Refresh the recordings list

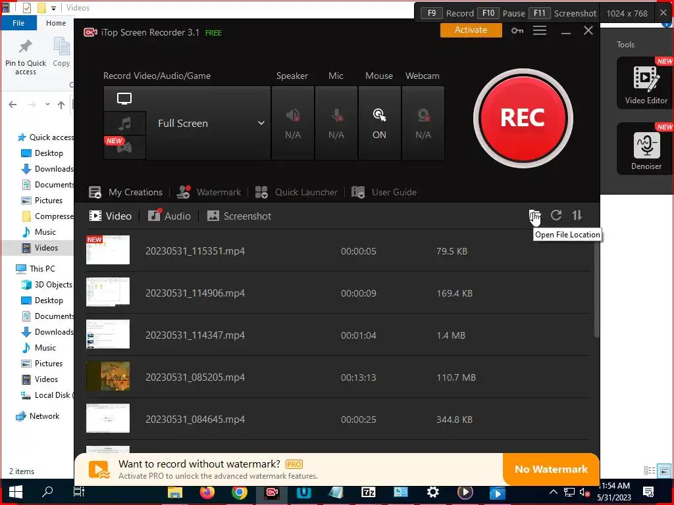coord(556,215)
